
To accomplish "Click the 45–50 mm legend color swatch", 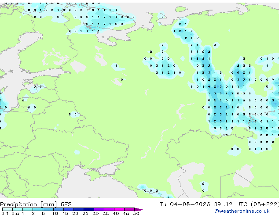I will tap(129, 209).
